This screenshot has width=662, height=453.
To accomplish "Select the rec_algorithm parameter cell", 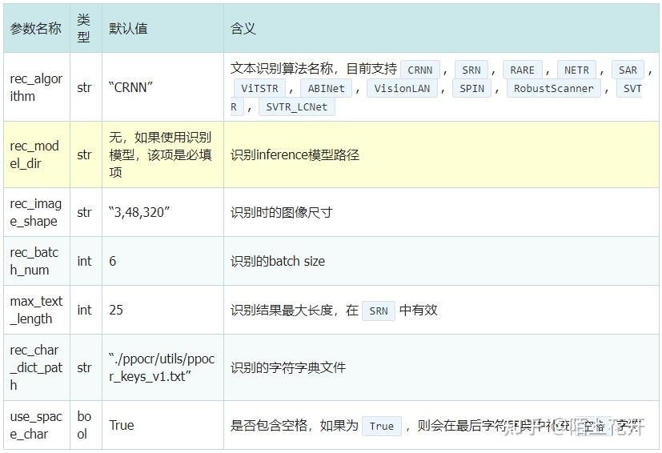I will pos(36,87).
